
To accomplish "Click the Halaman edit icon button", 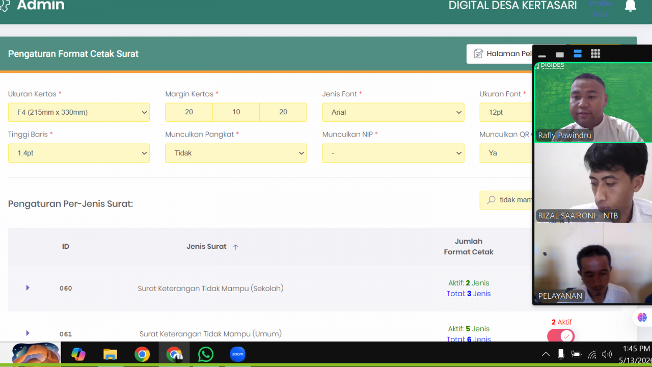I will [x=500, y=54].
